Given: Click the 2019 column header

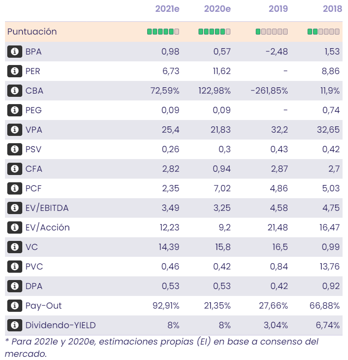Looking at the screenshot, I should 278,9.
